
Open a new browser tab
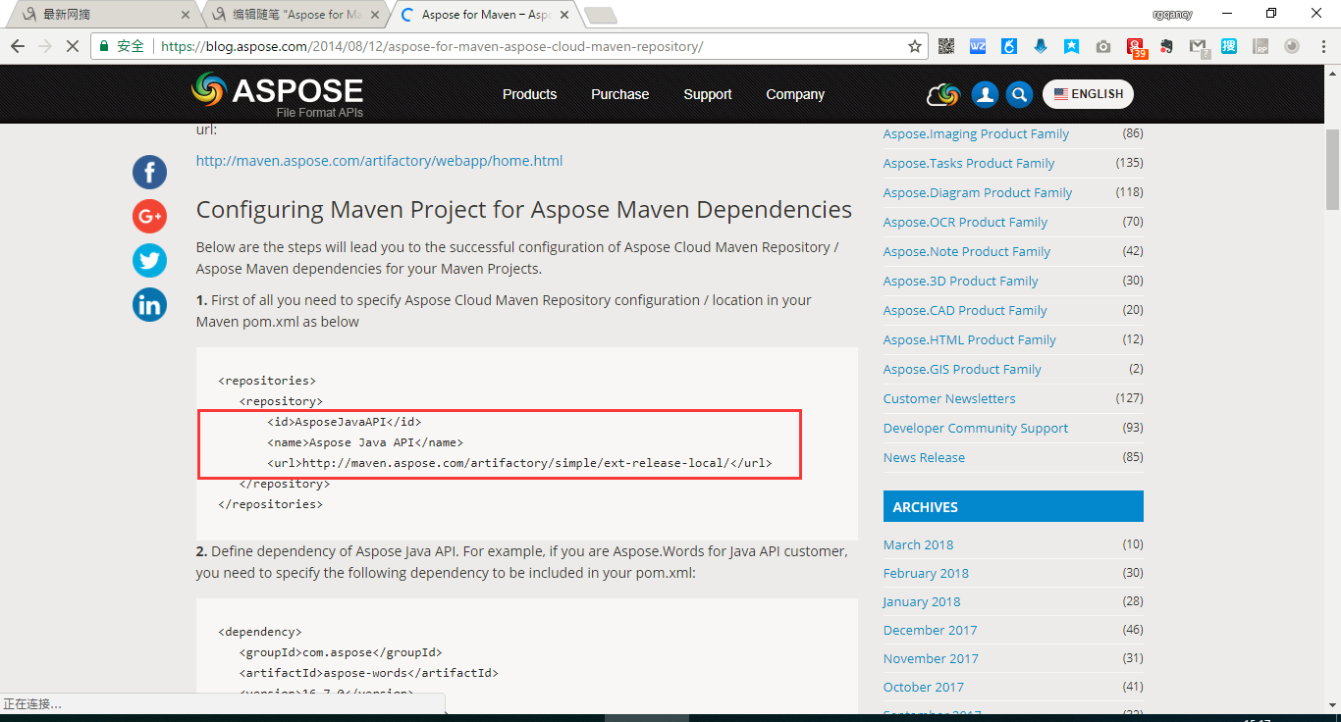[600, 15]
